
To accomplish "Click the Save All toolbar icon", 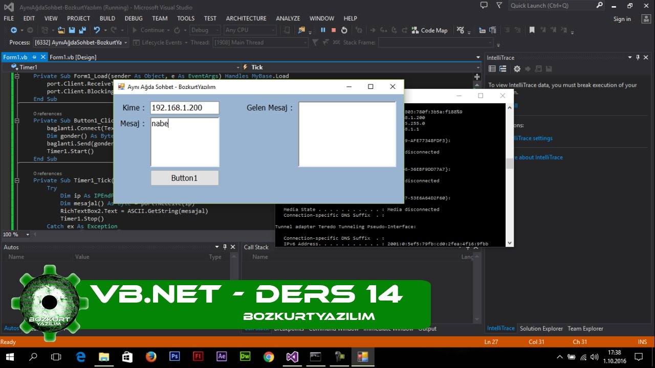I will point(82,30).
